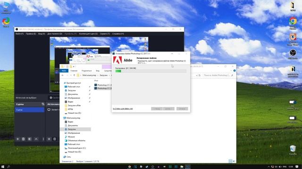Select the highlighted second Photoshop CC file
This screenshot has width=302, height=169.
coord(103,88)
